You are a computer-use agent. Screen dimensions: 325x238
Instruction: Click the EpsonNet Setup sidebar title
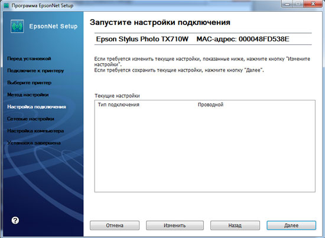tap(53, 27)
